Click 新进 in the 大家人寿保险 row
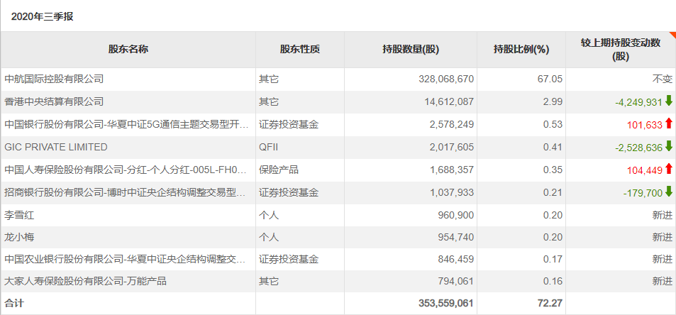 (663, 282)
